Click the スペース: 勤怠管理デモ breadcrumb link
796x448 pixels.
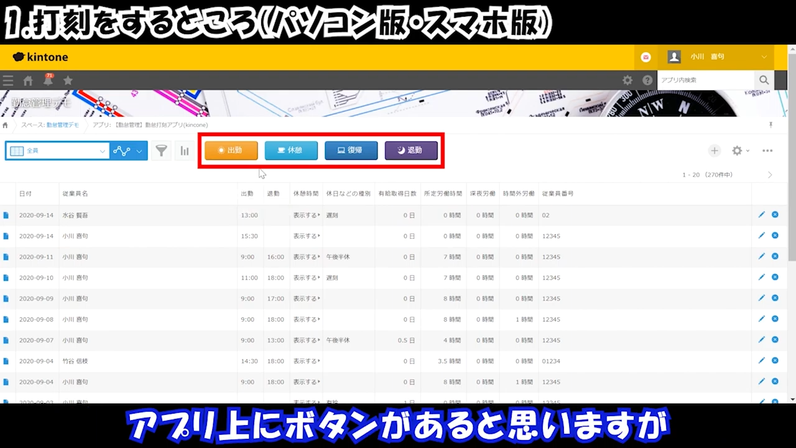[50, 125]
